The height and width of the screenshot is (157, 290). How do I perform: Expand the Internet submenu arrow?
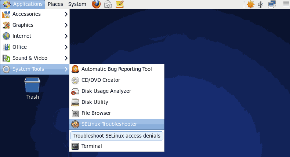click(x=66, y=36)
